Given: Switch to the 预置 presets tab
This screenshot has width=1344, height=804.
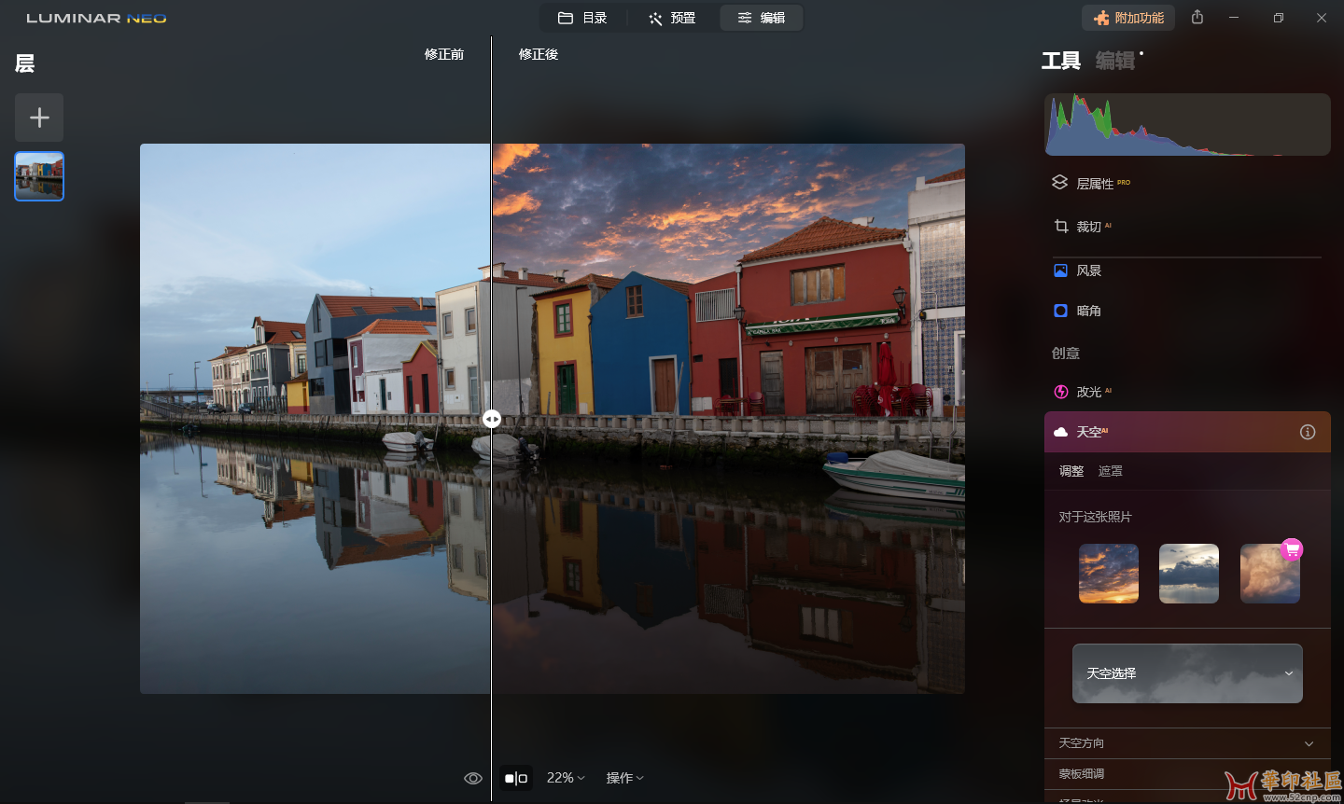Looking at the screenshot, I should 672,18.
